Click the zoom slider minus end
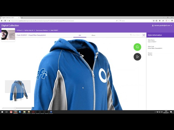 tap(2, 108)
